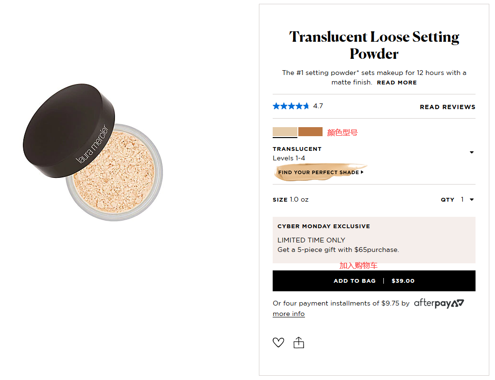Image resolution: width=495 pixels, height=380 pixels.
Task: Click the SIZE 1.0 oz label
Action: pyautogui.click(x=290, y=200)
